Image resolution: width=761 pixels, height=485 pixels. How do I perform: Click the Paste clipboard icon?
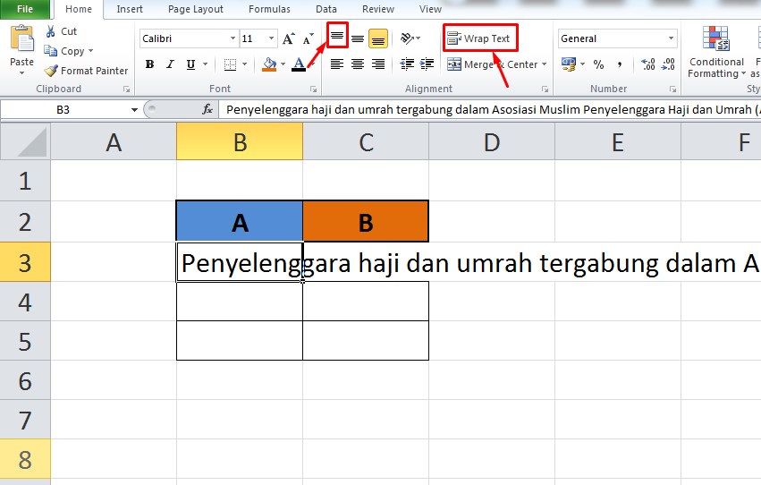(21, 38)
